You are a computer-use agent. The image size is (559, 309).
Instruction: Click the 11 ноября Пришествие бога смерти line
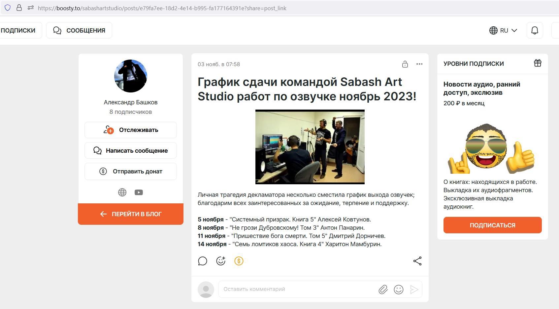[291, 236]
